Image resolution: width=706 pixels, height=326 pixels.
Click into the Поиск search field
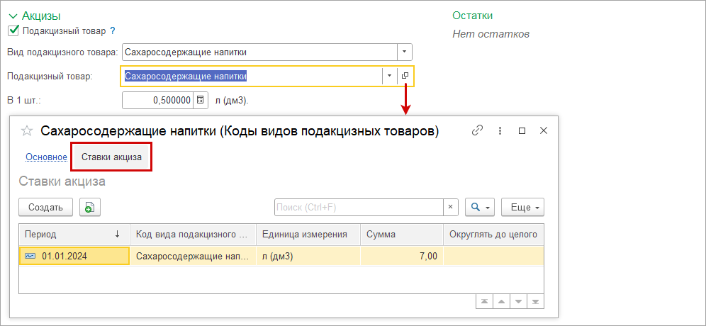pyautogui.click(x=358, y=207)
